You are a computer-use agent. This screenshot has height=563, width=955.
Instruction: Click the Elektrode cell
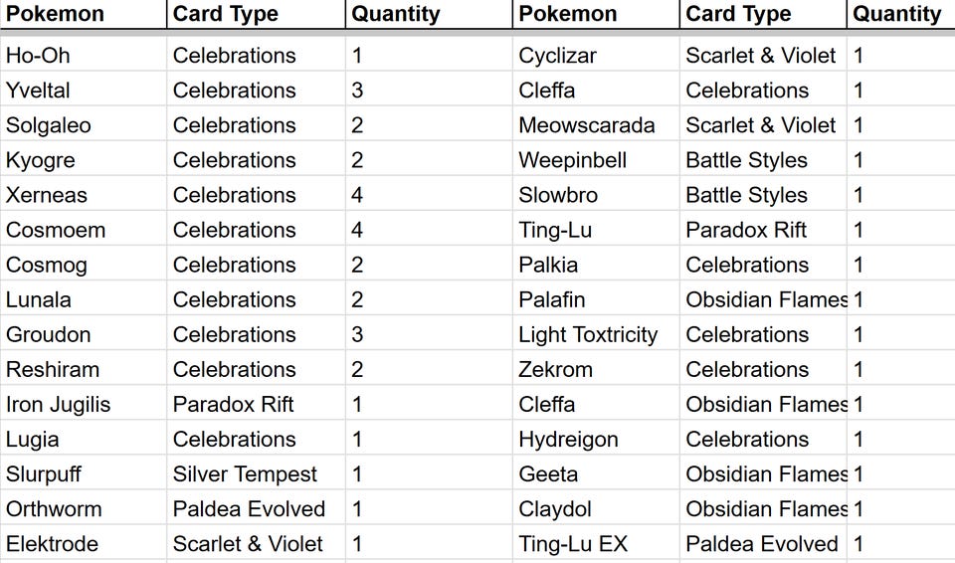tap(52, 544)
